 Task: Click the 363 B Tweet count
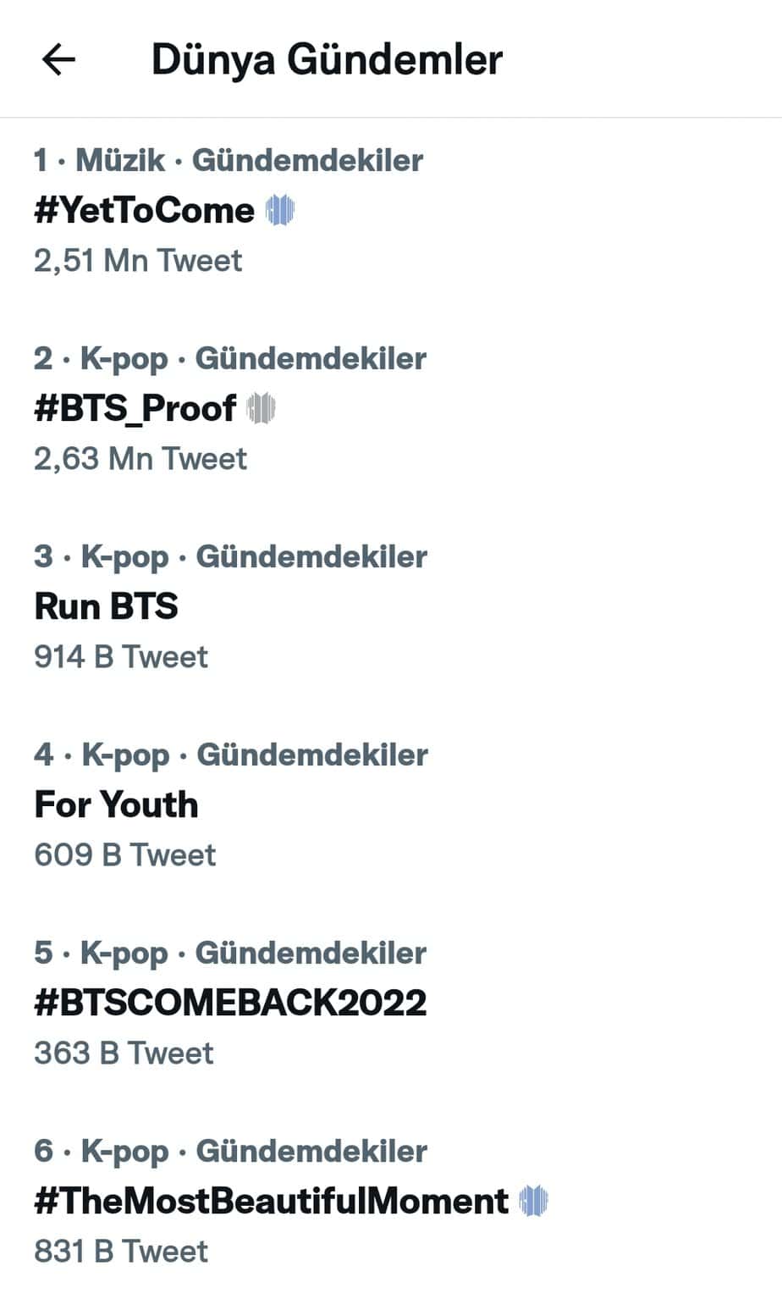(x=124, y=1053)
